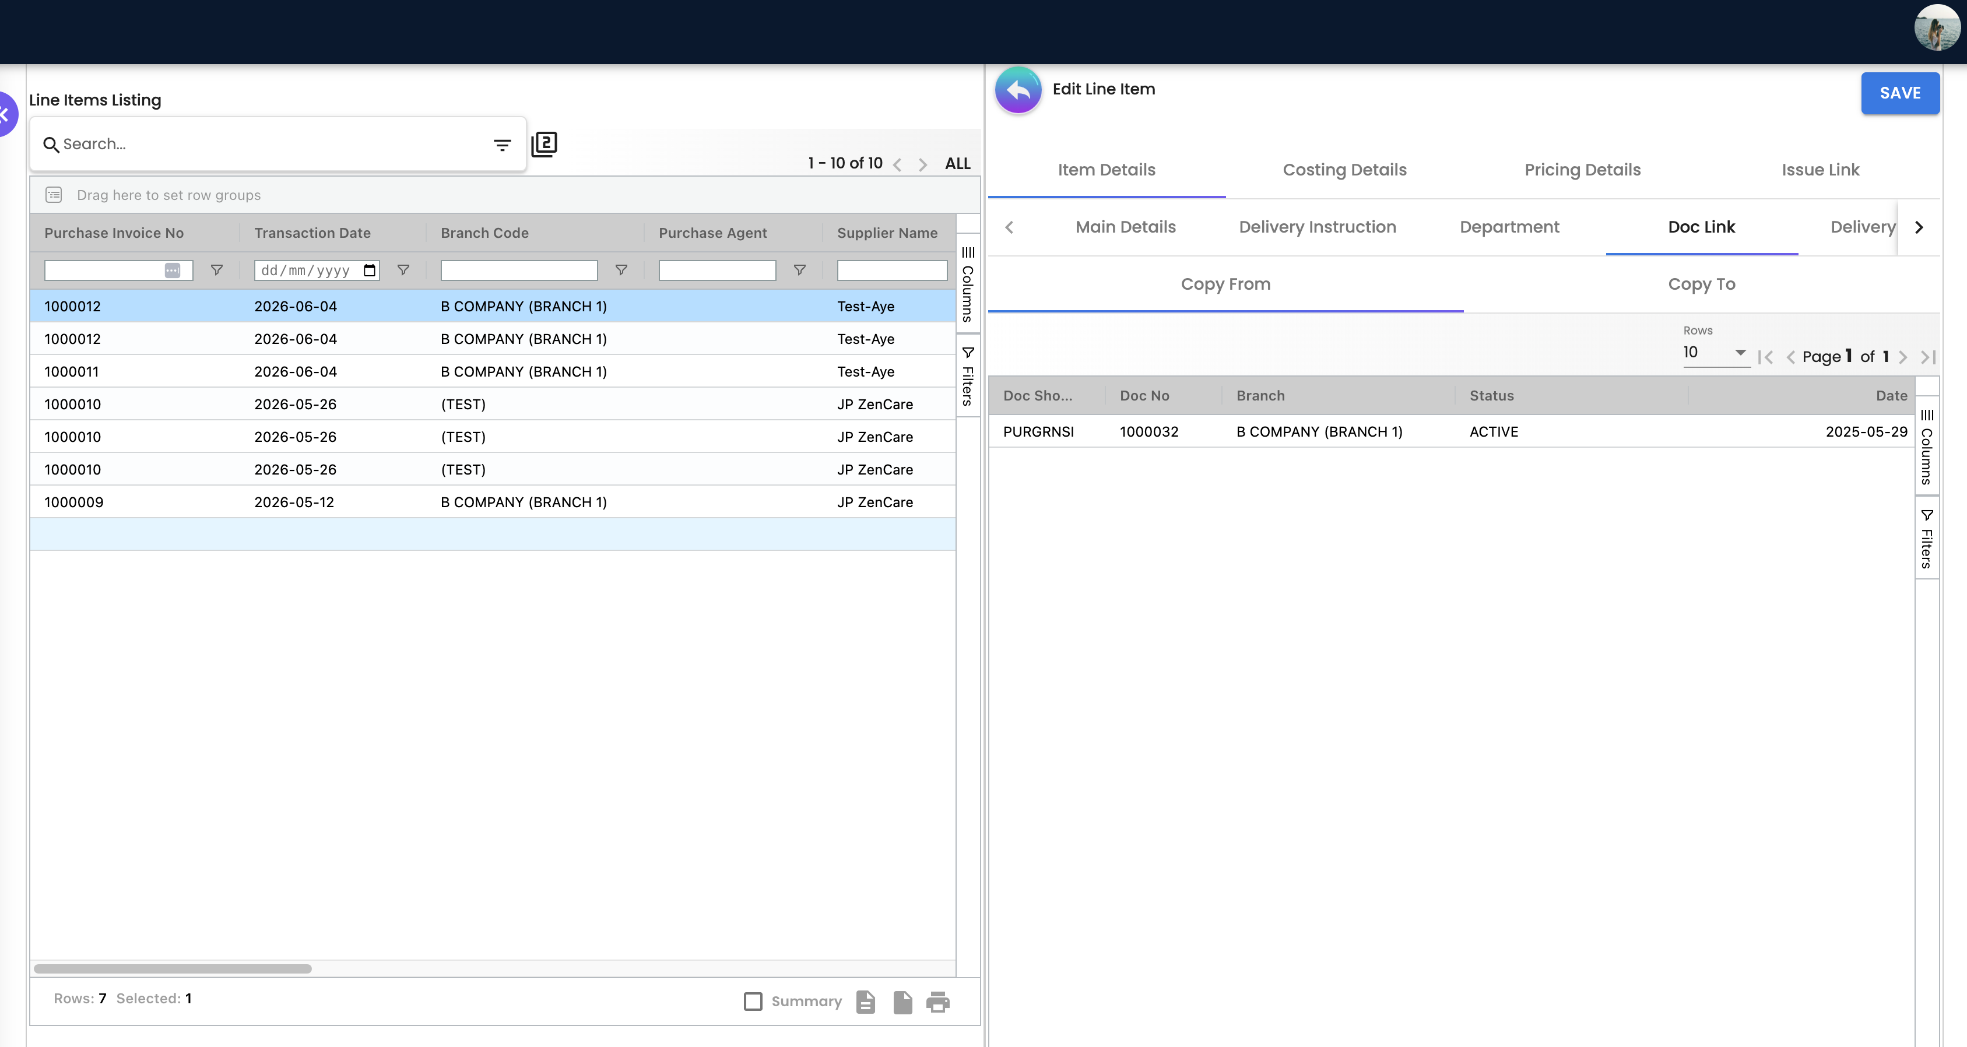Switch to the Issue Link tab

pyautogui.click(x=1821, y=170)
